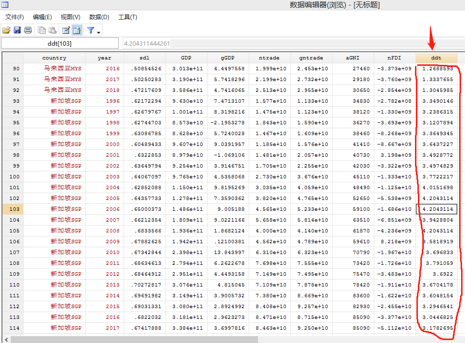Viewport: 465px width, 343px height.
Task: Click GDP cell 1.486e+11
Action: [x=187, y=209]
